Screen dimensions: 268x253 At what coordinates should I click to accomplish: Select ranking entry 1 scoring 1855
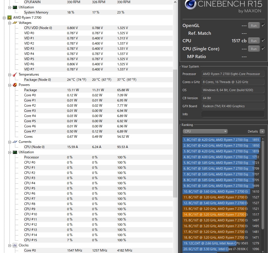[x=221, y=140]
